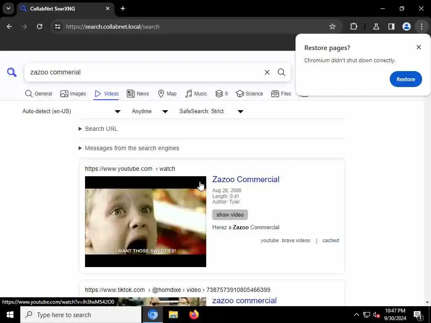Launch Firefox from the taskbar
The width and height of the screenshot is (431, 323).
194,315
